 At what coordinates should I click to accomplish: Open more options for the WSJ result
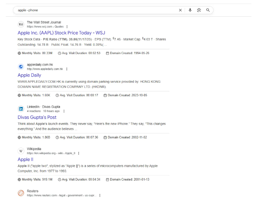(67, 26)
